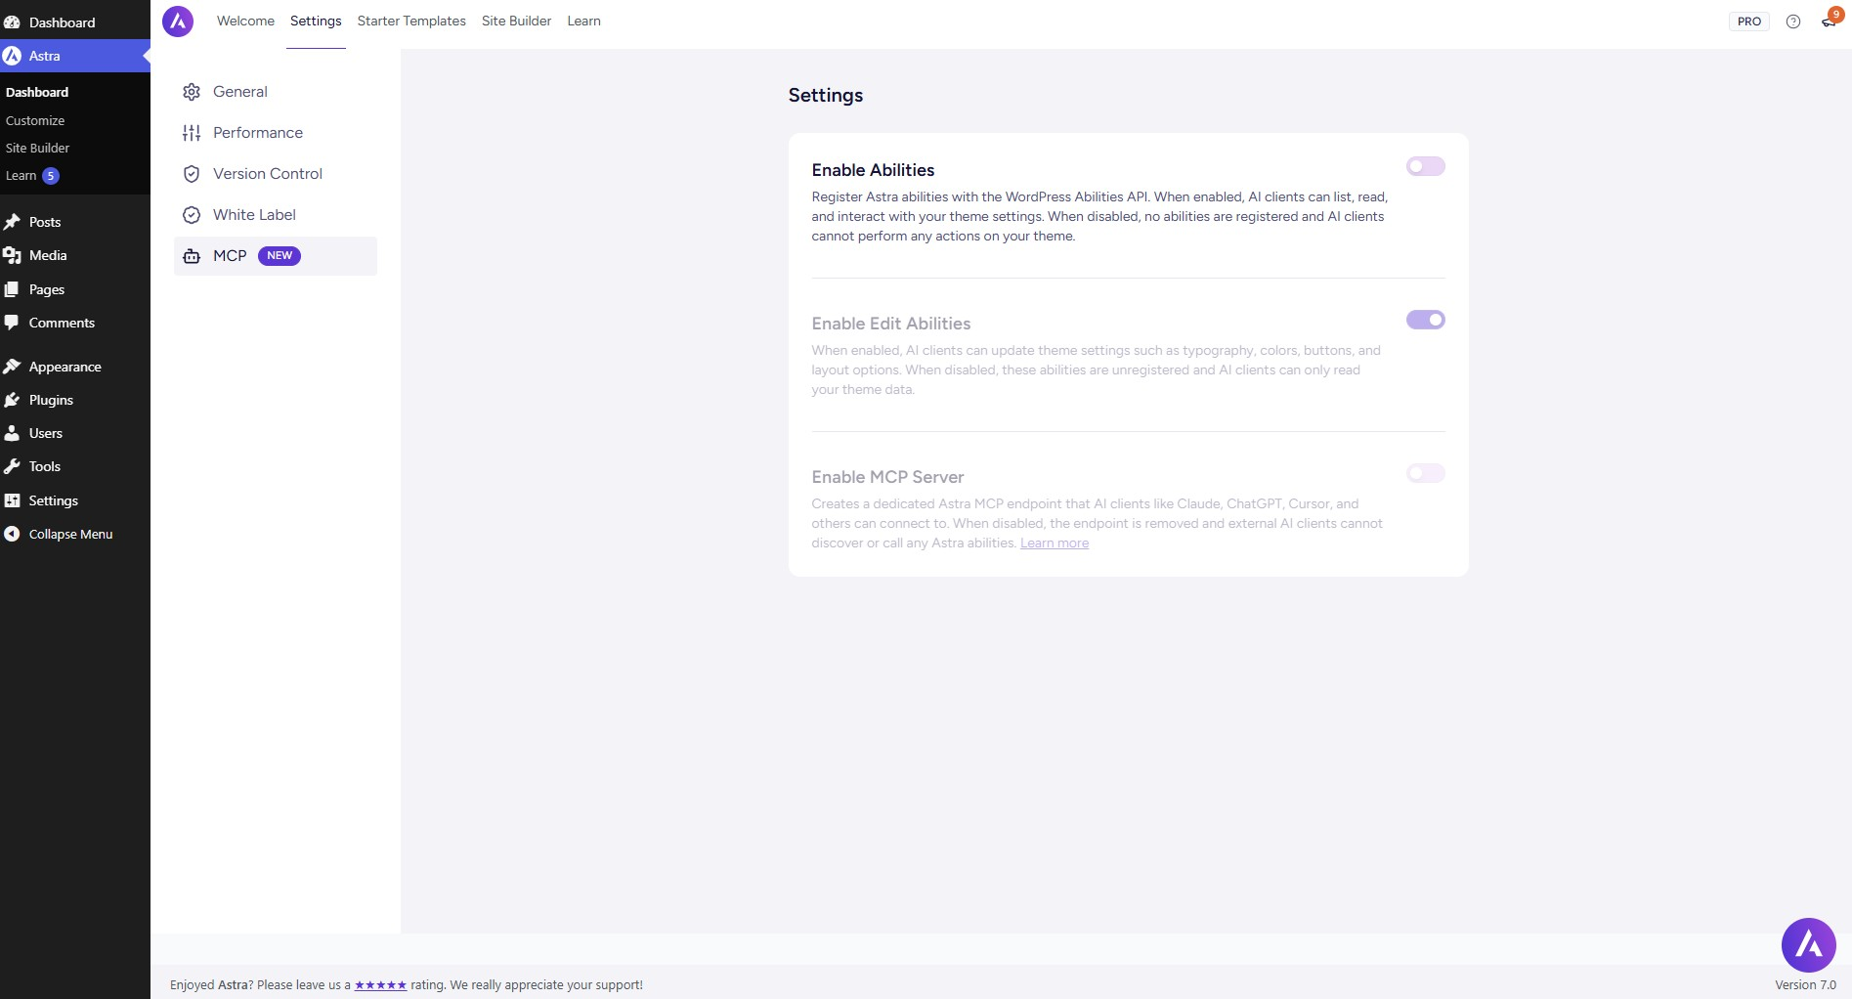The width and height of the screenshot is (1852, 999).
Task: Click the Learn count badge 5
Action: click(51, 176)
